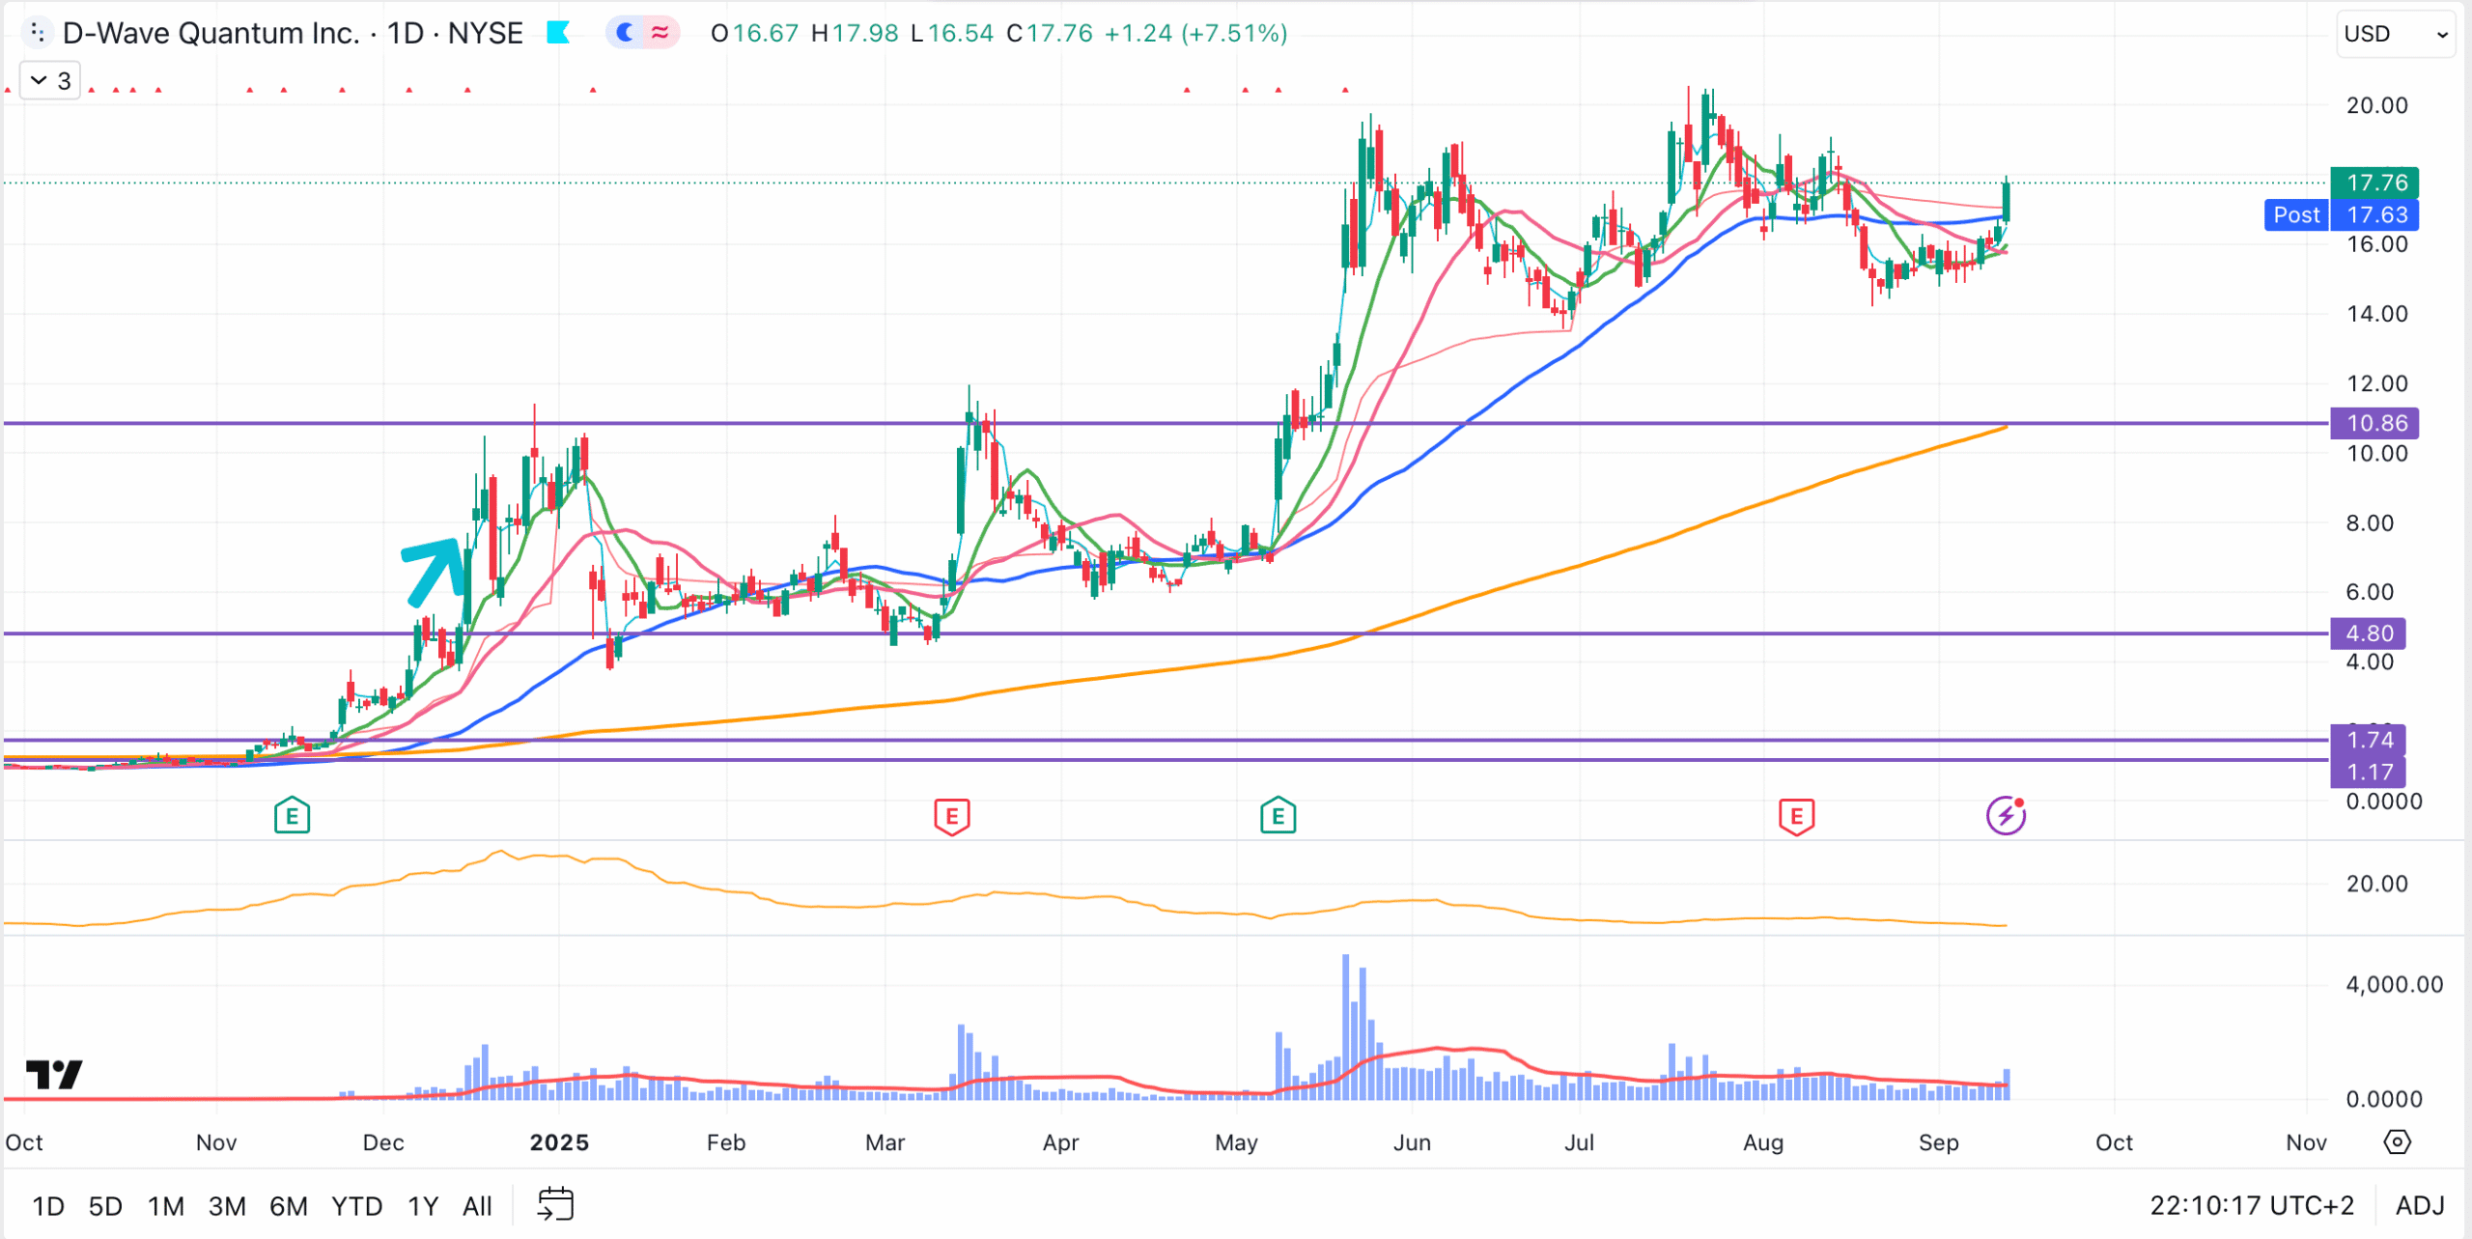Click the D-Wave Quantum symbol logo icon
The height and width of the screenshot is (1239, 2472).
[x=37, y=33]
